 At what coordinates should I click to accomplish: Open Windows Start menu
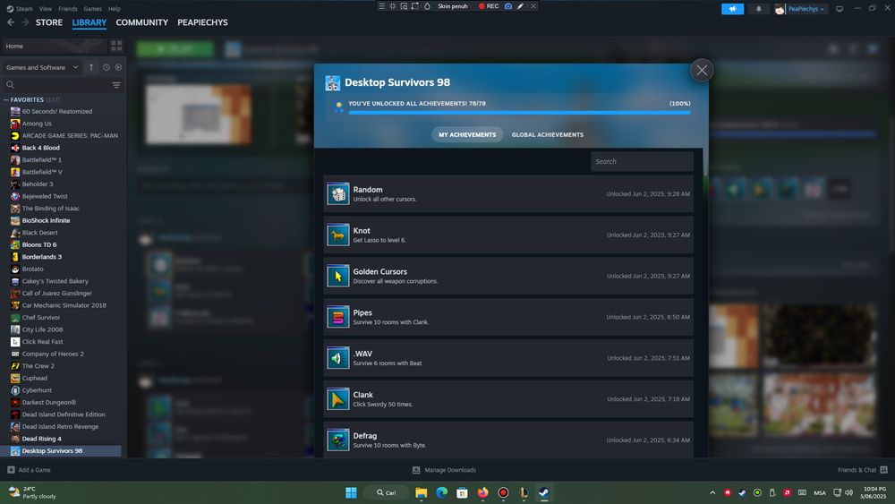click(x=351, y=492)
